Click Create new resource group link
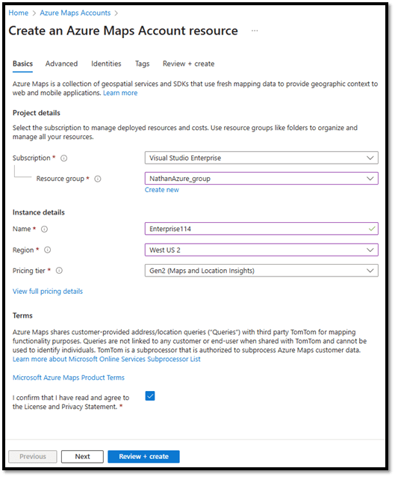Screen dimensions: 395x477 click(161, 190)
